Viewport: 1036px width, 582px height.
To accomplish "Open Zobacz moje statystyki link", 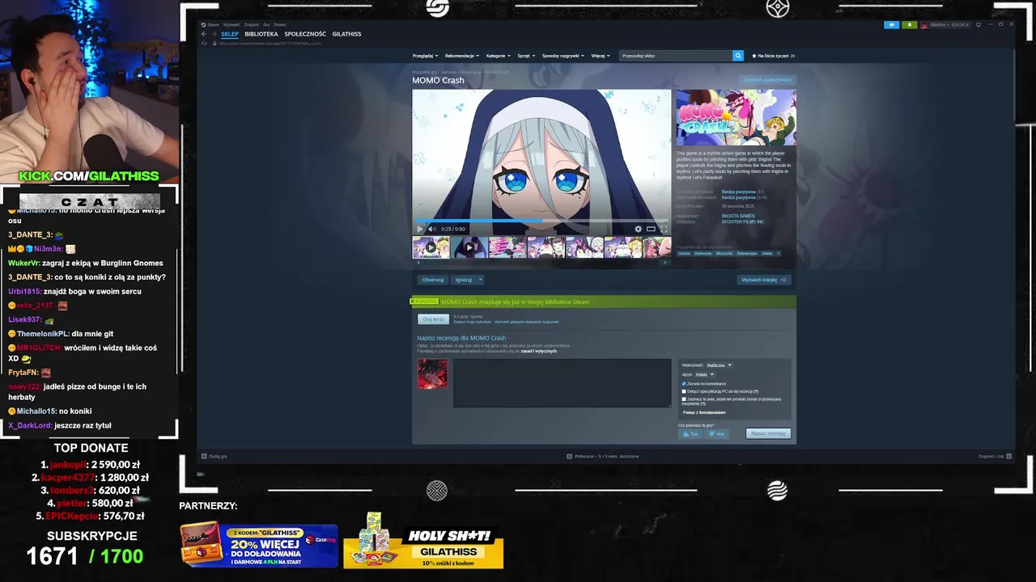I will point(472,322).
